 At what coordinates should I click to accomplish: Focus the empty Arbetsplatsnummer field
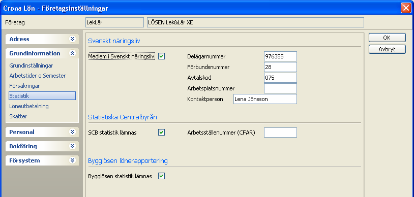[x=280, y=88]
